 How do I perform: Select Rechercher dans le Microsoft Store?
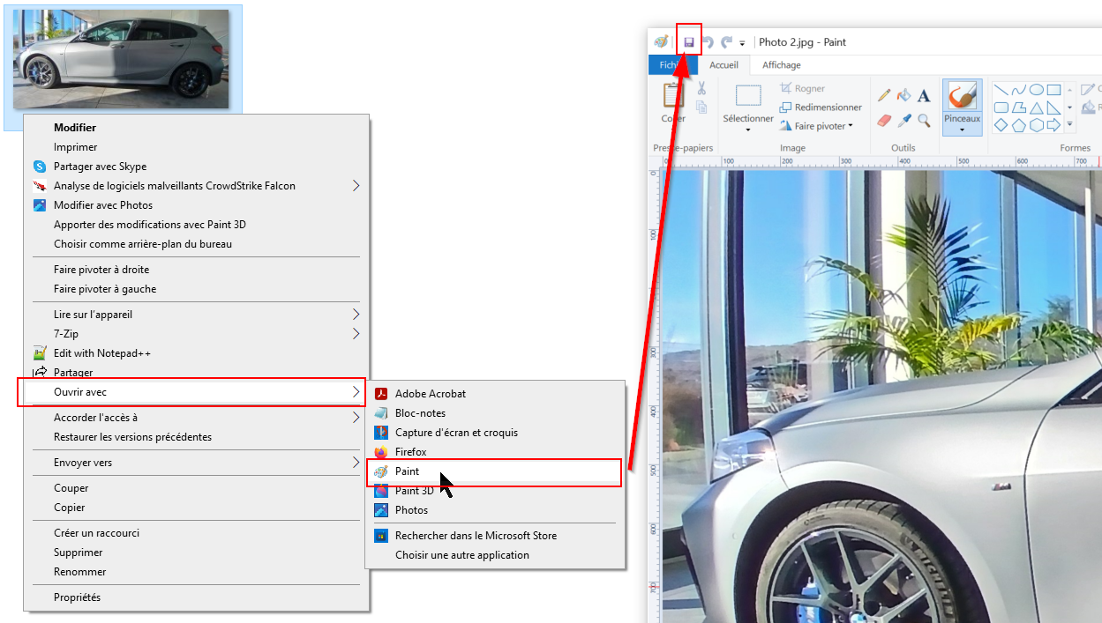coord(495,536)
